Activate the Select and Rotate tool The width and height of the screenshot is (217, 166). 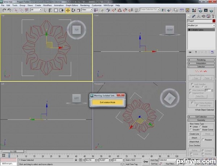pos(73,10)
